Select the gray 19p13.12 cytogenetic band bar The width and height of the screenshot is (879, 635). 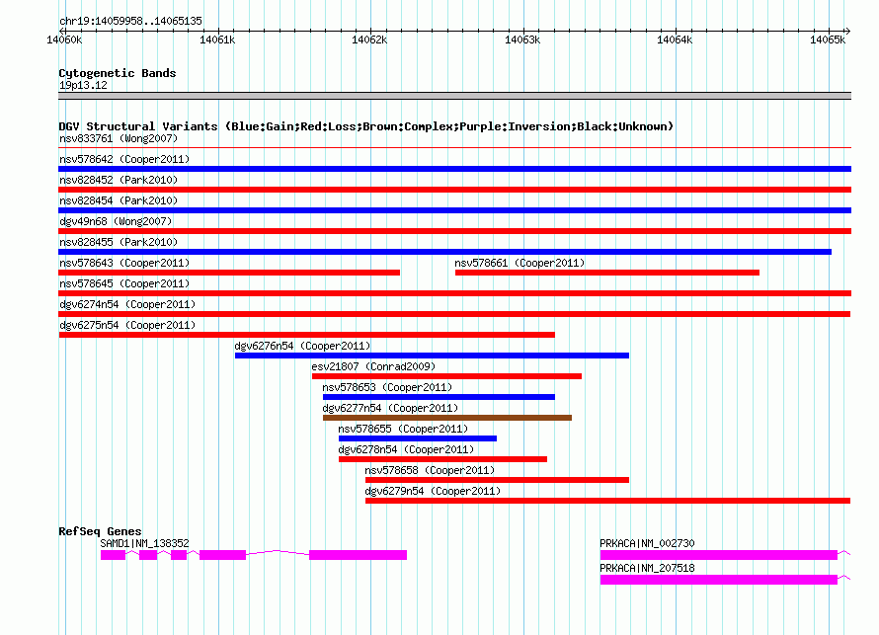pos(454,96)
